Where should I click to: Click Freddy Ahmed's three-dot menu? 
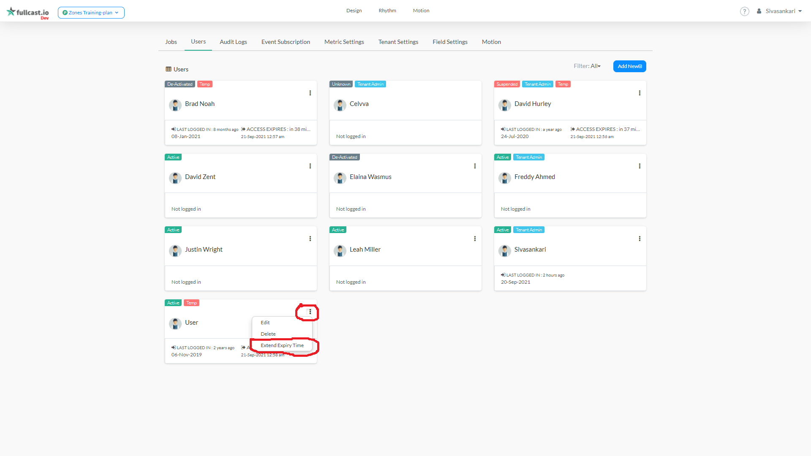tap(640, 166)
